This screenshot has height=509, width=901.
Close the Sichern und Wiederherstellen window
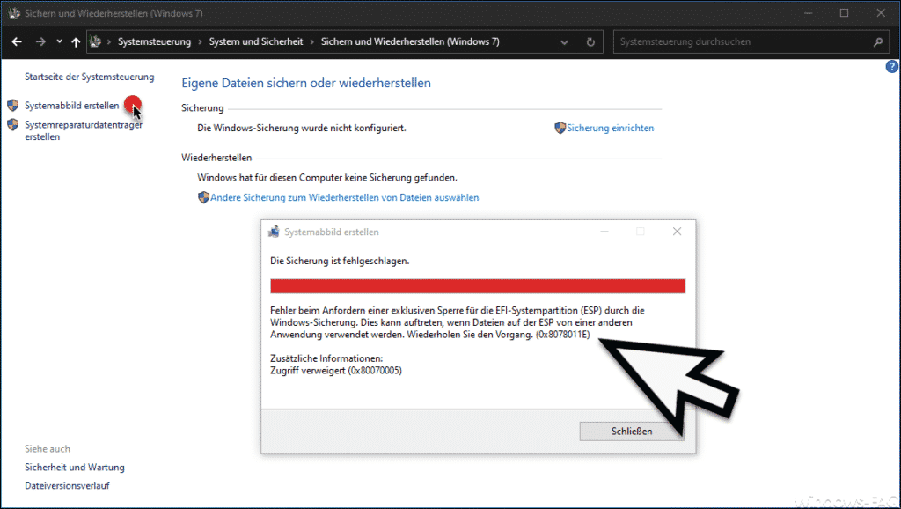tap(881, 13)
